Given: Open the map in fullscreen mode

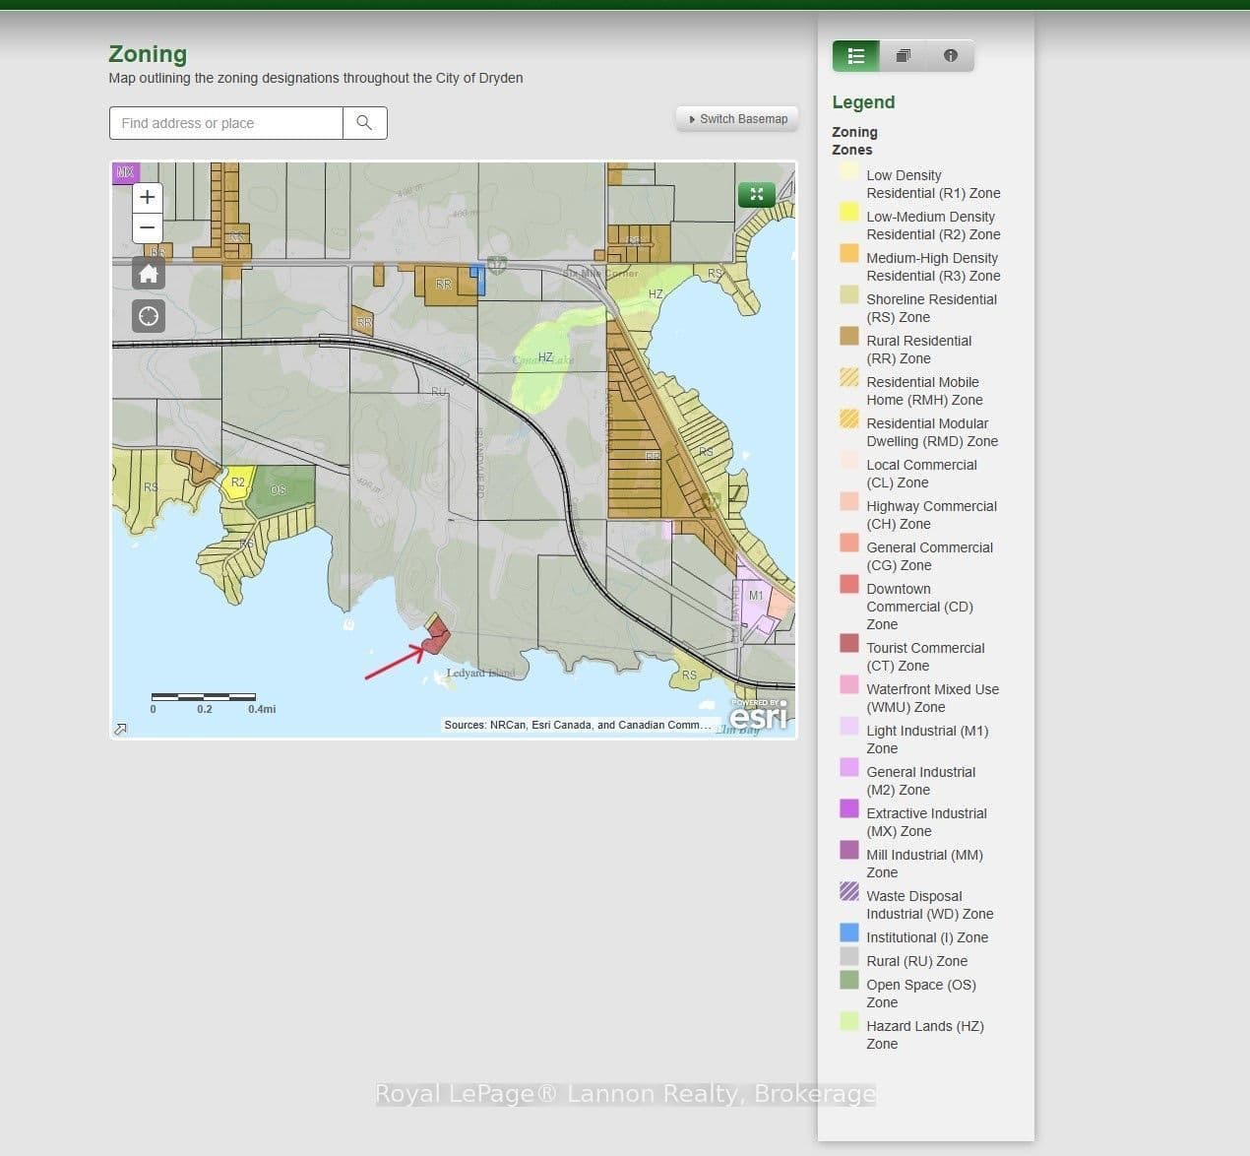Looking at the screenshot, I should pos(757,194).
